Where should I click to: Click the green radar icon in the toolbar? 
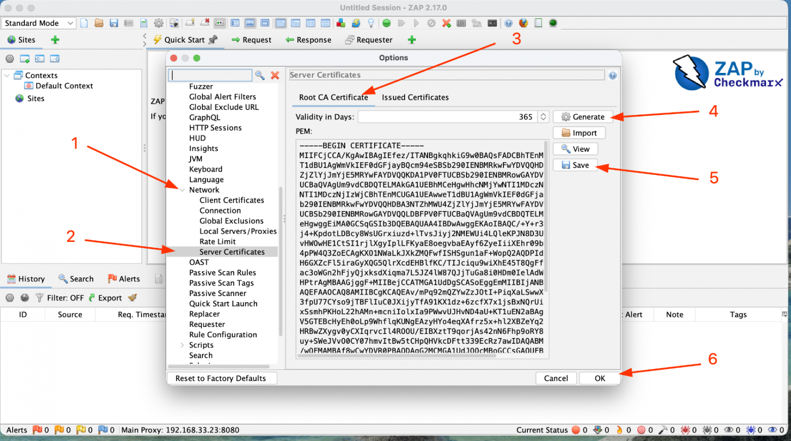click(553, 23)
